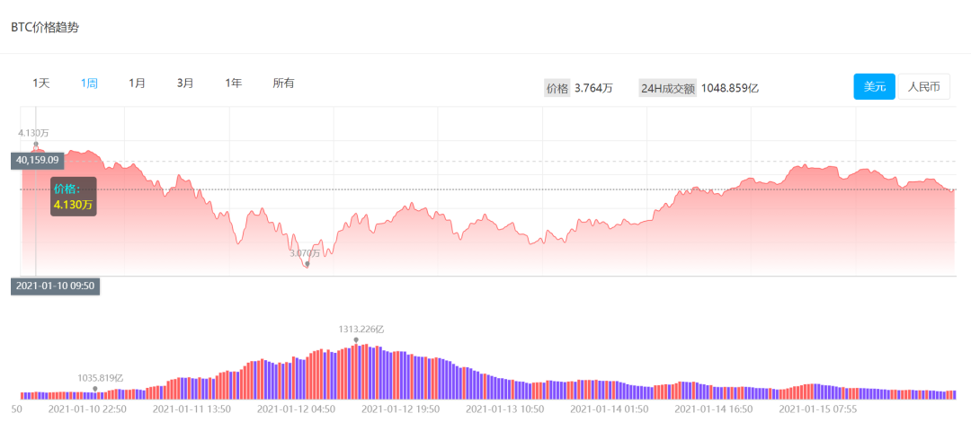Click the 2021-01-14 01:50 axis date
Screen dimensions: 971x431
(x=611, y=409)
